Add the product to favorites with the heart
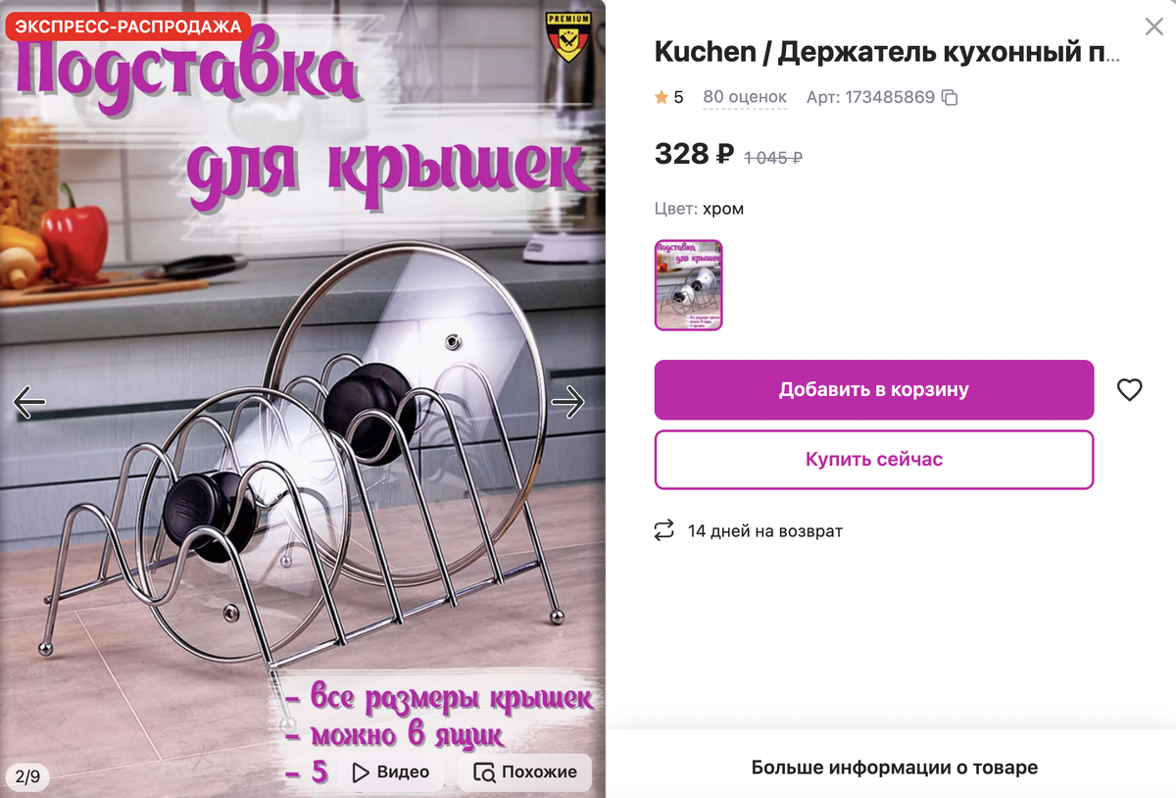 [1130, 390]
